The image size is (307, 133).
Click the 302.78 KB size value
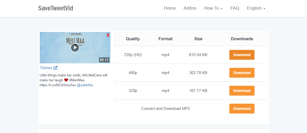pyautogui.click(x=198, y=73)
